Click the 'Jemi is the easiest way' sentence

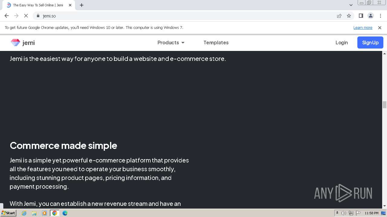pos(118,59)
